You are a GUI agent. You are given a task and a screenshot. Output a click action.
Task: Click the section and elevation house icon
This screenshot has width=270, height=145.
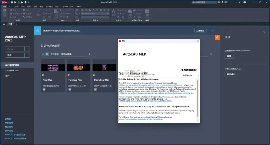point(130,11)
